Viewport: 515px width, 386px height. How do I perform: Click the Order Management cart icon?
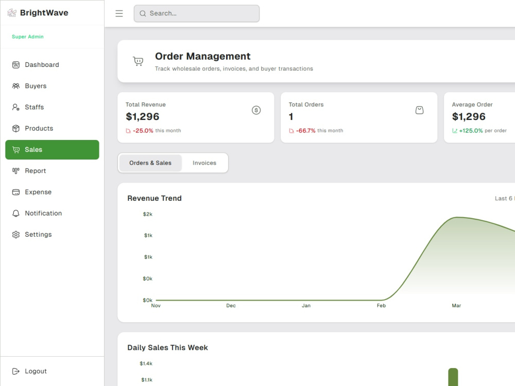(138, 61)
